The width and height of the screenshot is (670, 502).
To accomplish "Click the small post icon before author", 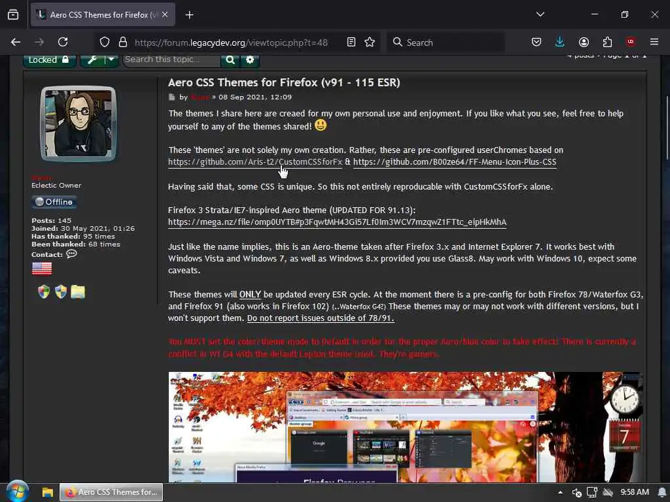I will (x=172, y=97).
